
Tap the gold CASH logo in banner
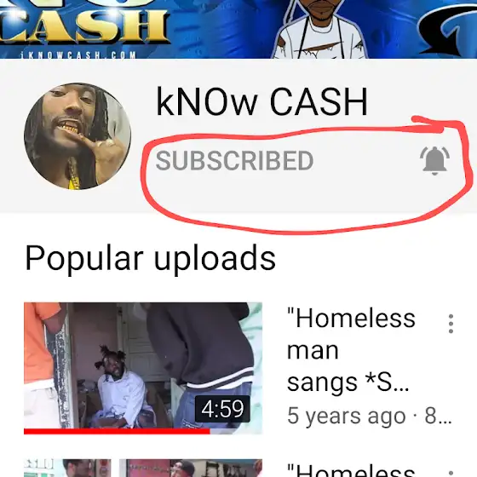click(83, 27)
